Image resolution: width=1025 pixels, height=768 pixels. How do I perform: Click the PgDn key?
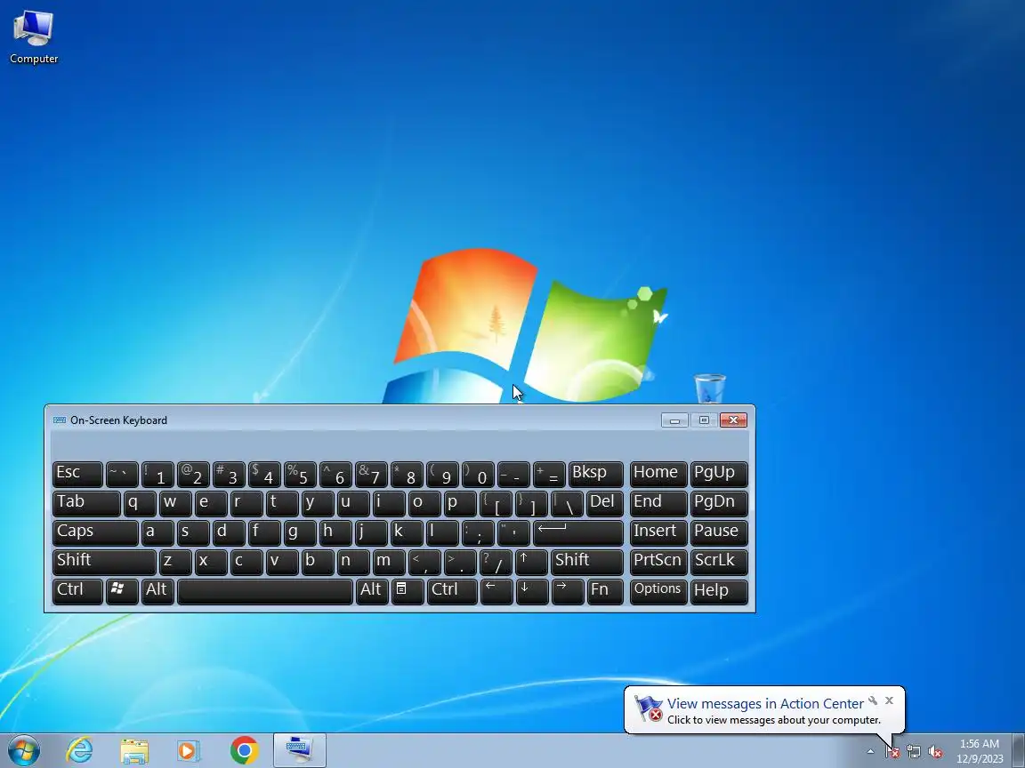[718, 503]
